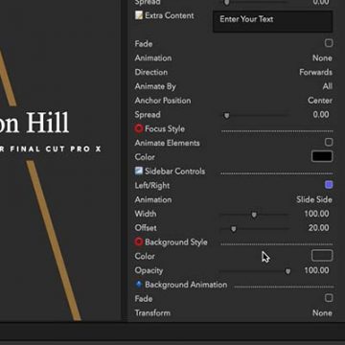Open the Animation dropdown showing Slide Side

(x=314, y=199)
